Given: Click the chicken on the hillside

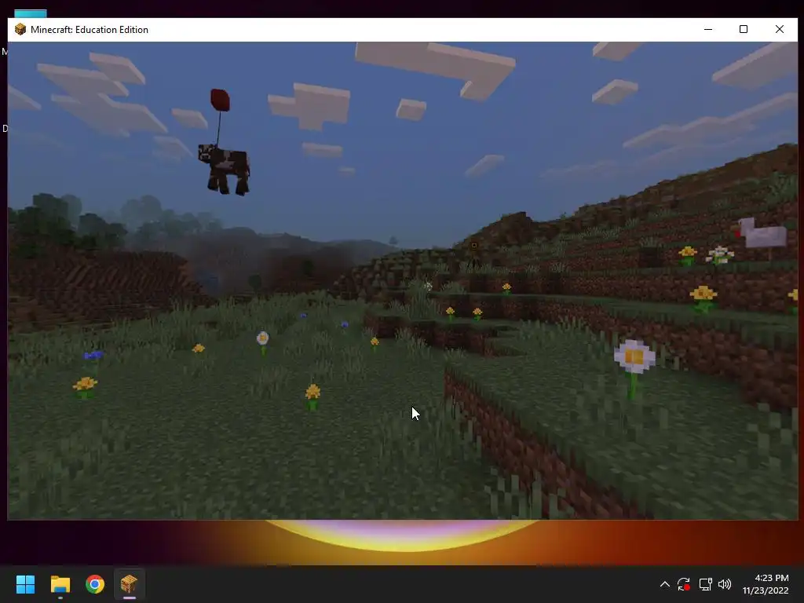Looking at the screenshot, I should 761,234.
